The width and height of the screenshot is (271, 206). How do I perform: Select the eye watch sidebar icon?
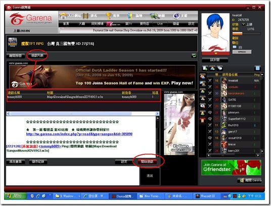[x=203, y=106]
